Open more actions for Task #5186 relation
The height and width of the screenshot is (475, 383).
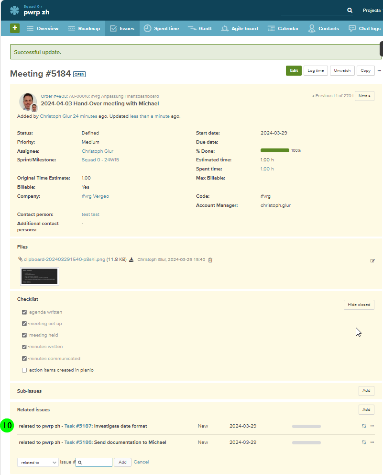pyautogui.click(x=372, y=442)
